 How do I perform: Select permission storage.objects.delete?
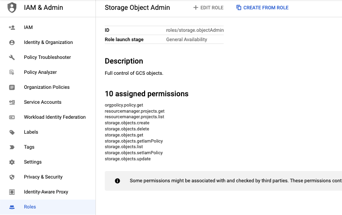[127, 129]
